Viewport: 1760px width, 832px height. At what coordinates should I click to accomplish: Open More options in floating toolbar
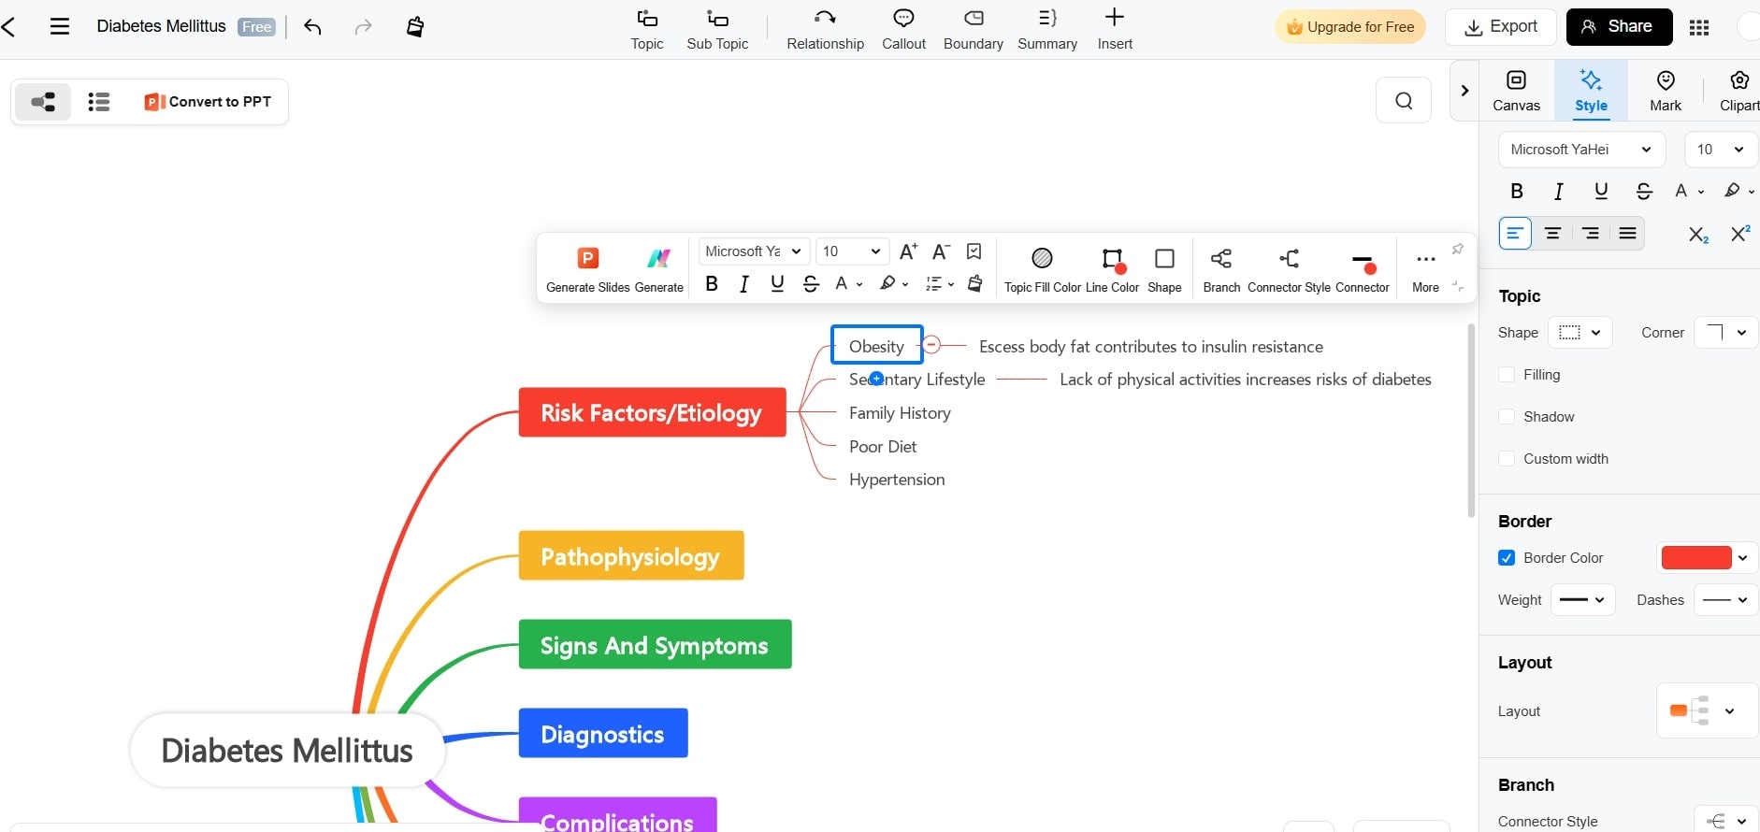pos(1425,269)
